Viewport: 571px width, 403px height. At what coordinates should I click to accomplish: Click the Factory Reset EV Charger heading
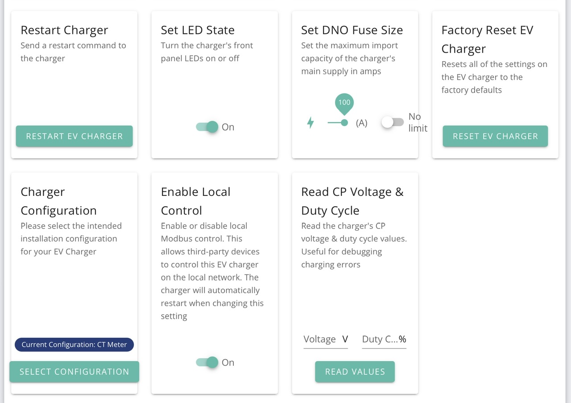coord(487,39)
